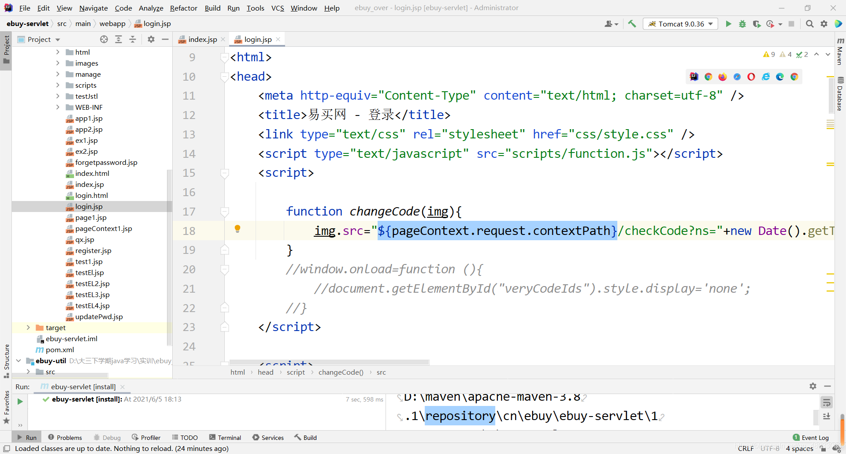This screenshot has height=454, width=846.
Task: Collapse function fold marker on line 17
Action: point(225,212)
